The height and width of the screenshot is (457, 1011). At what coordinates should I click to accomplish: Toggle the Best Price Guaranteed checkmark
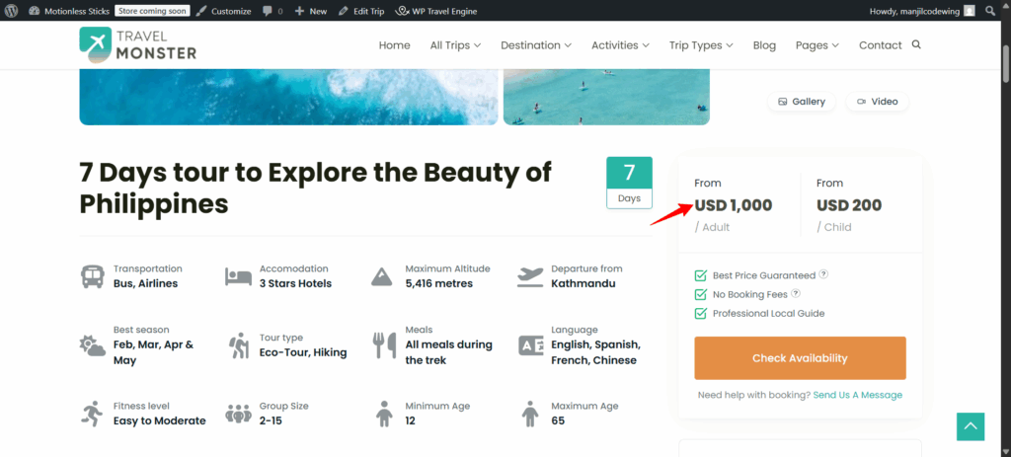pos(701,275)
